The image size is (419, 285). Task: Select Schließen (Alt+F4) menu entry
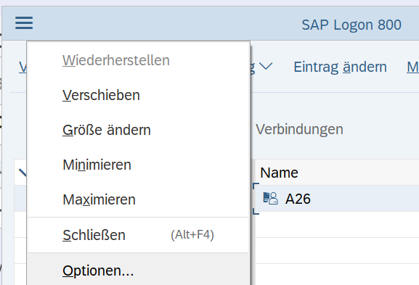pyautogui.click(x=139, y=235)
